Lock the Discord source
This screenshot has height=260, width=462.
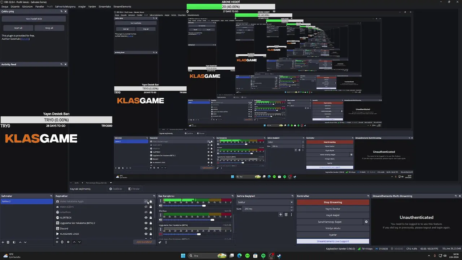(x=151, y=229)
